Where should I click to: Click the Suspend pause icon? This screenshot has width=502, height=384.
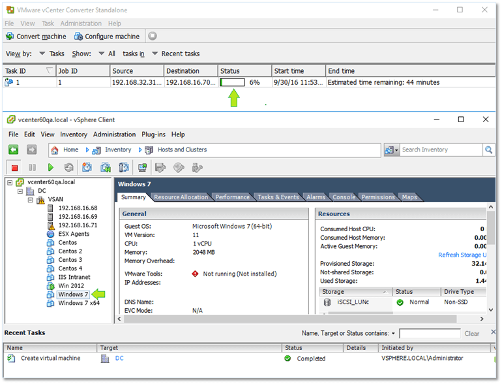tap(33, 167)
